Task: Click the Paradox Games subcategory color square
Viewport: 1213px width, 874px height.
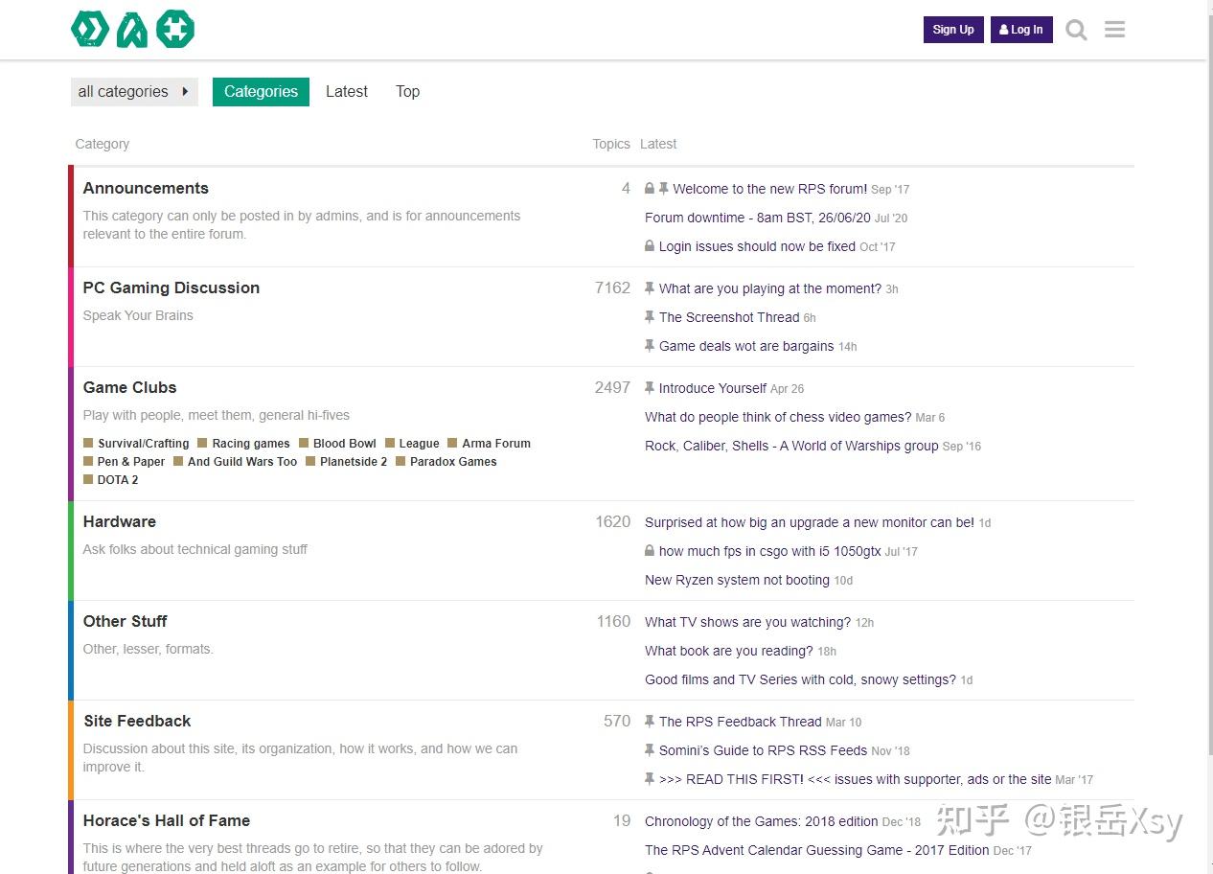Action: [x=401, y=462]
